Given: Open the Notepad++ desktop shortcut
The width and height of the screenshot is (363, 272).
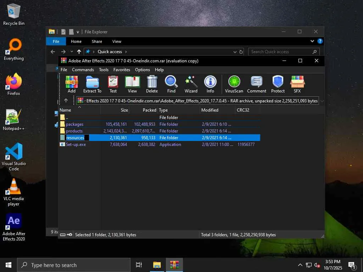Looking at the screenshot, I should click(x=14, y=120).
